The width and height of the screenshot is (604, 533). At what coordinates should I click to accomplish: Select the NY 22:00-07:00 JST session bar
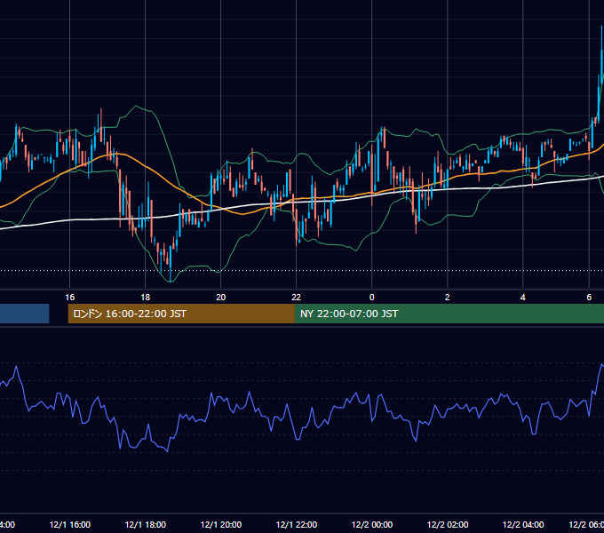pyautogui.click(x=449, y=314)
